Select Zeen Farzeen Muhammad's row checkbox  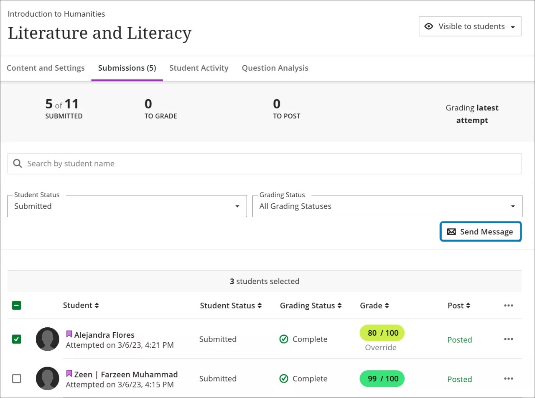coord(16,378)
